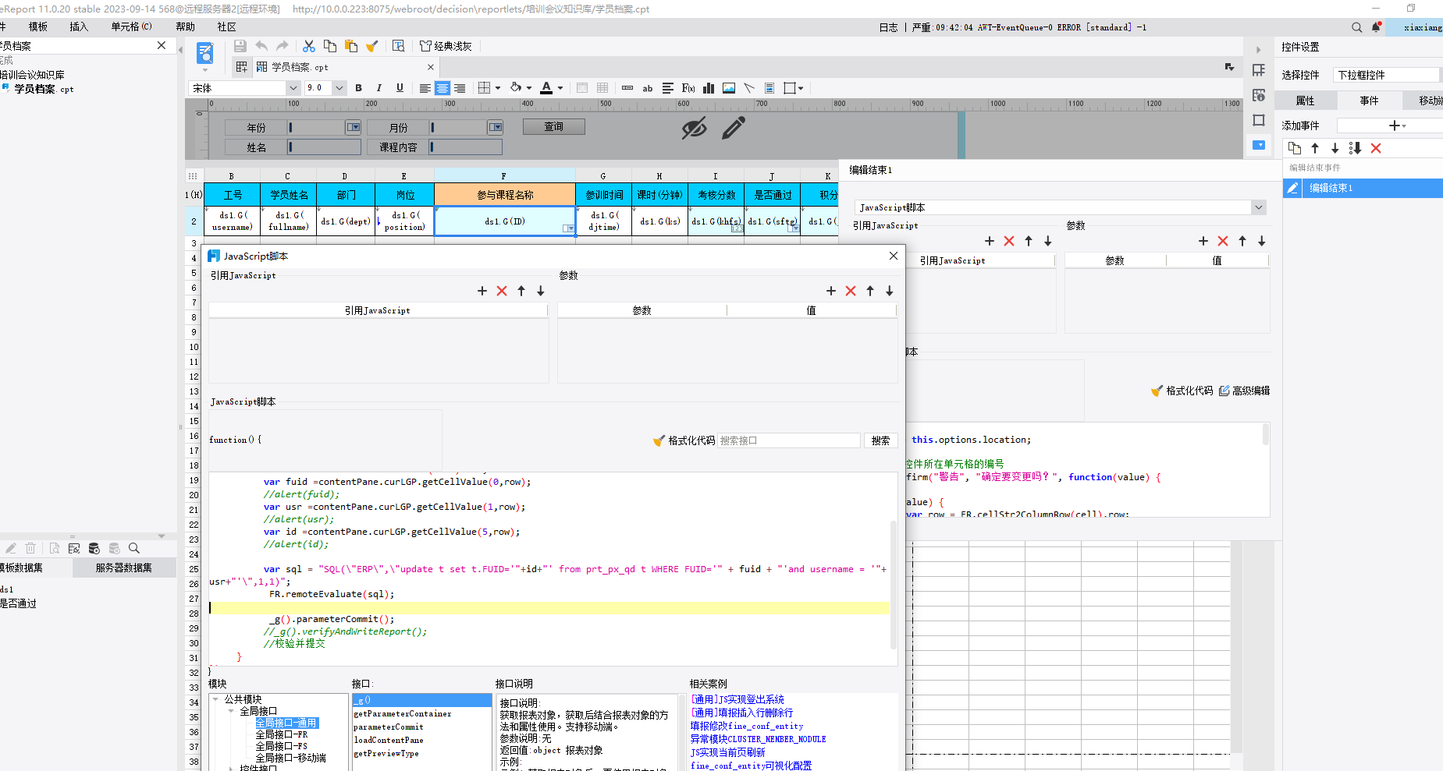Switch to the 服务器数据集 tab
This screenshot has width=1443, height=771.
point(124,568)
